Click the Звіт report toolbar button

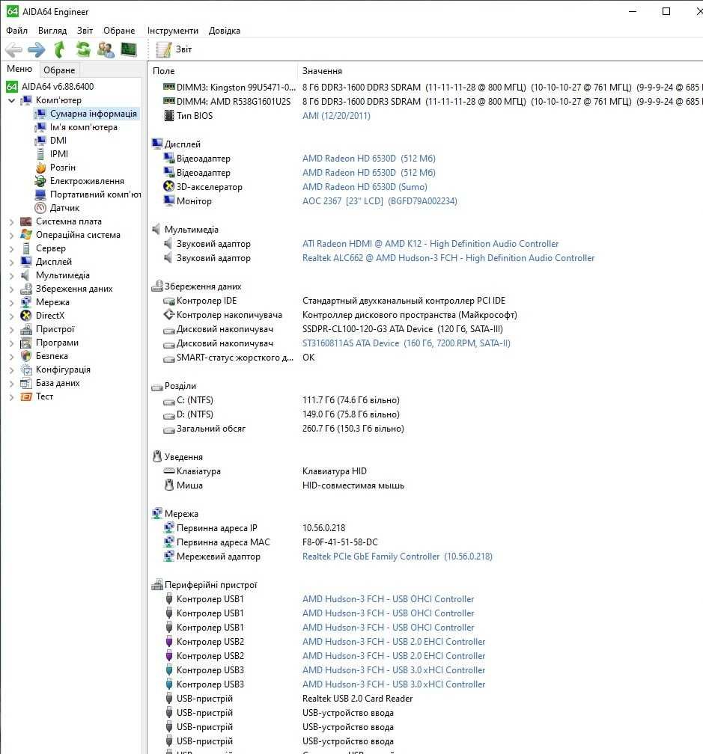pos(174,49)
